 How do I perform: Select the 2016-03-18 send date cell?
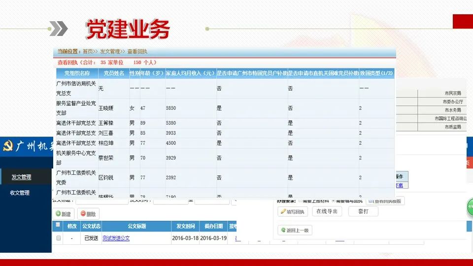pos(185,238)
